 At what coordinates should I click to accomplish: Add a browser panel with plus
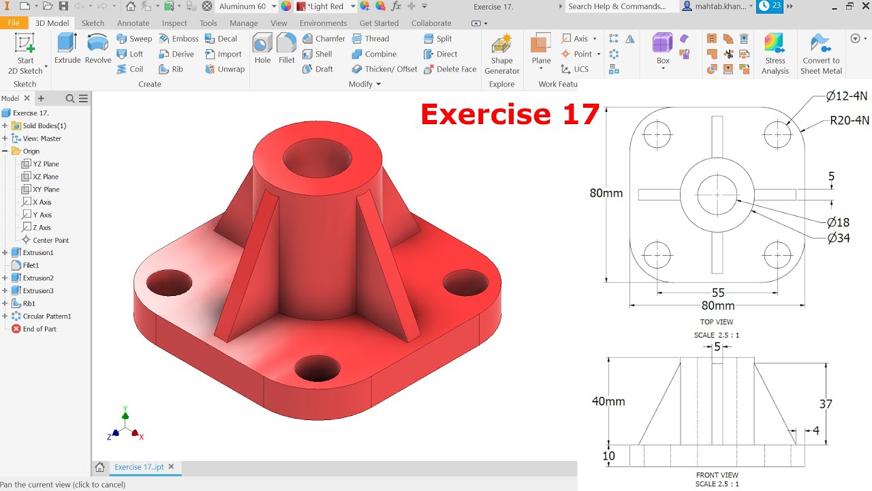coord(41,98)
